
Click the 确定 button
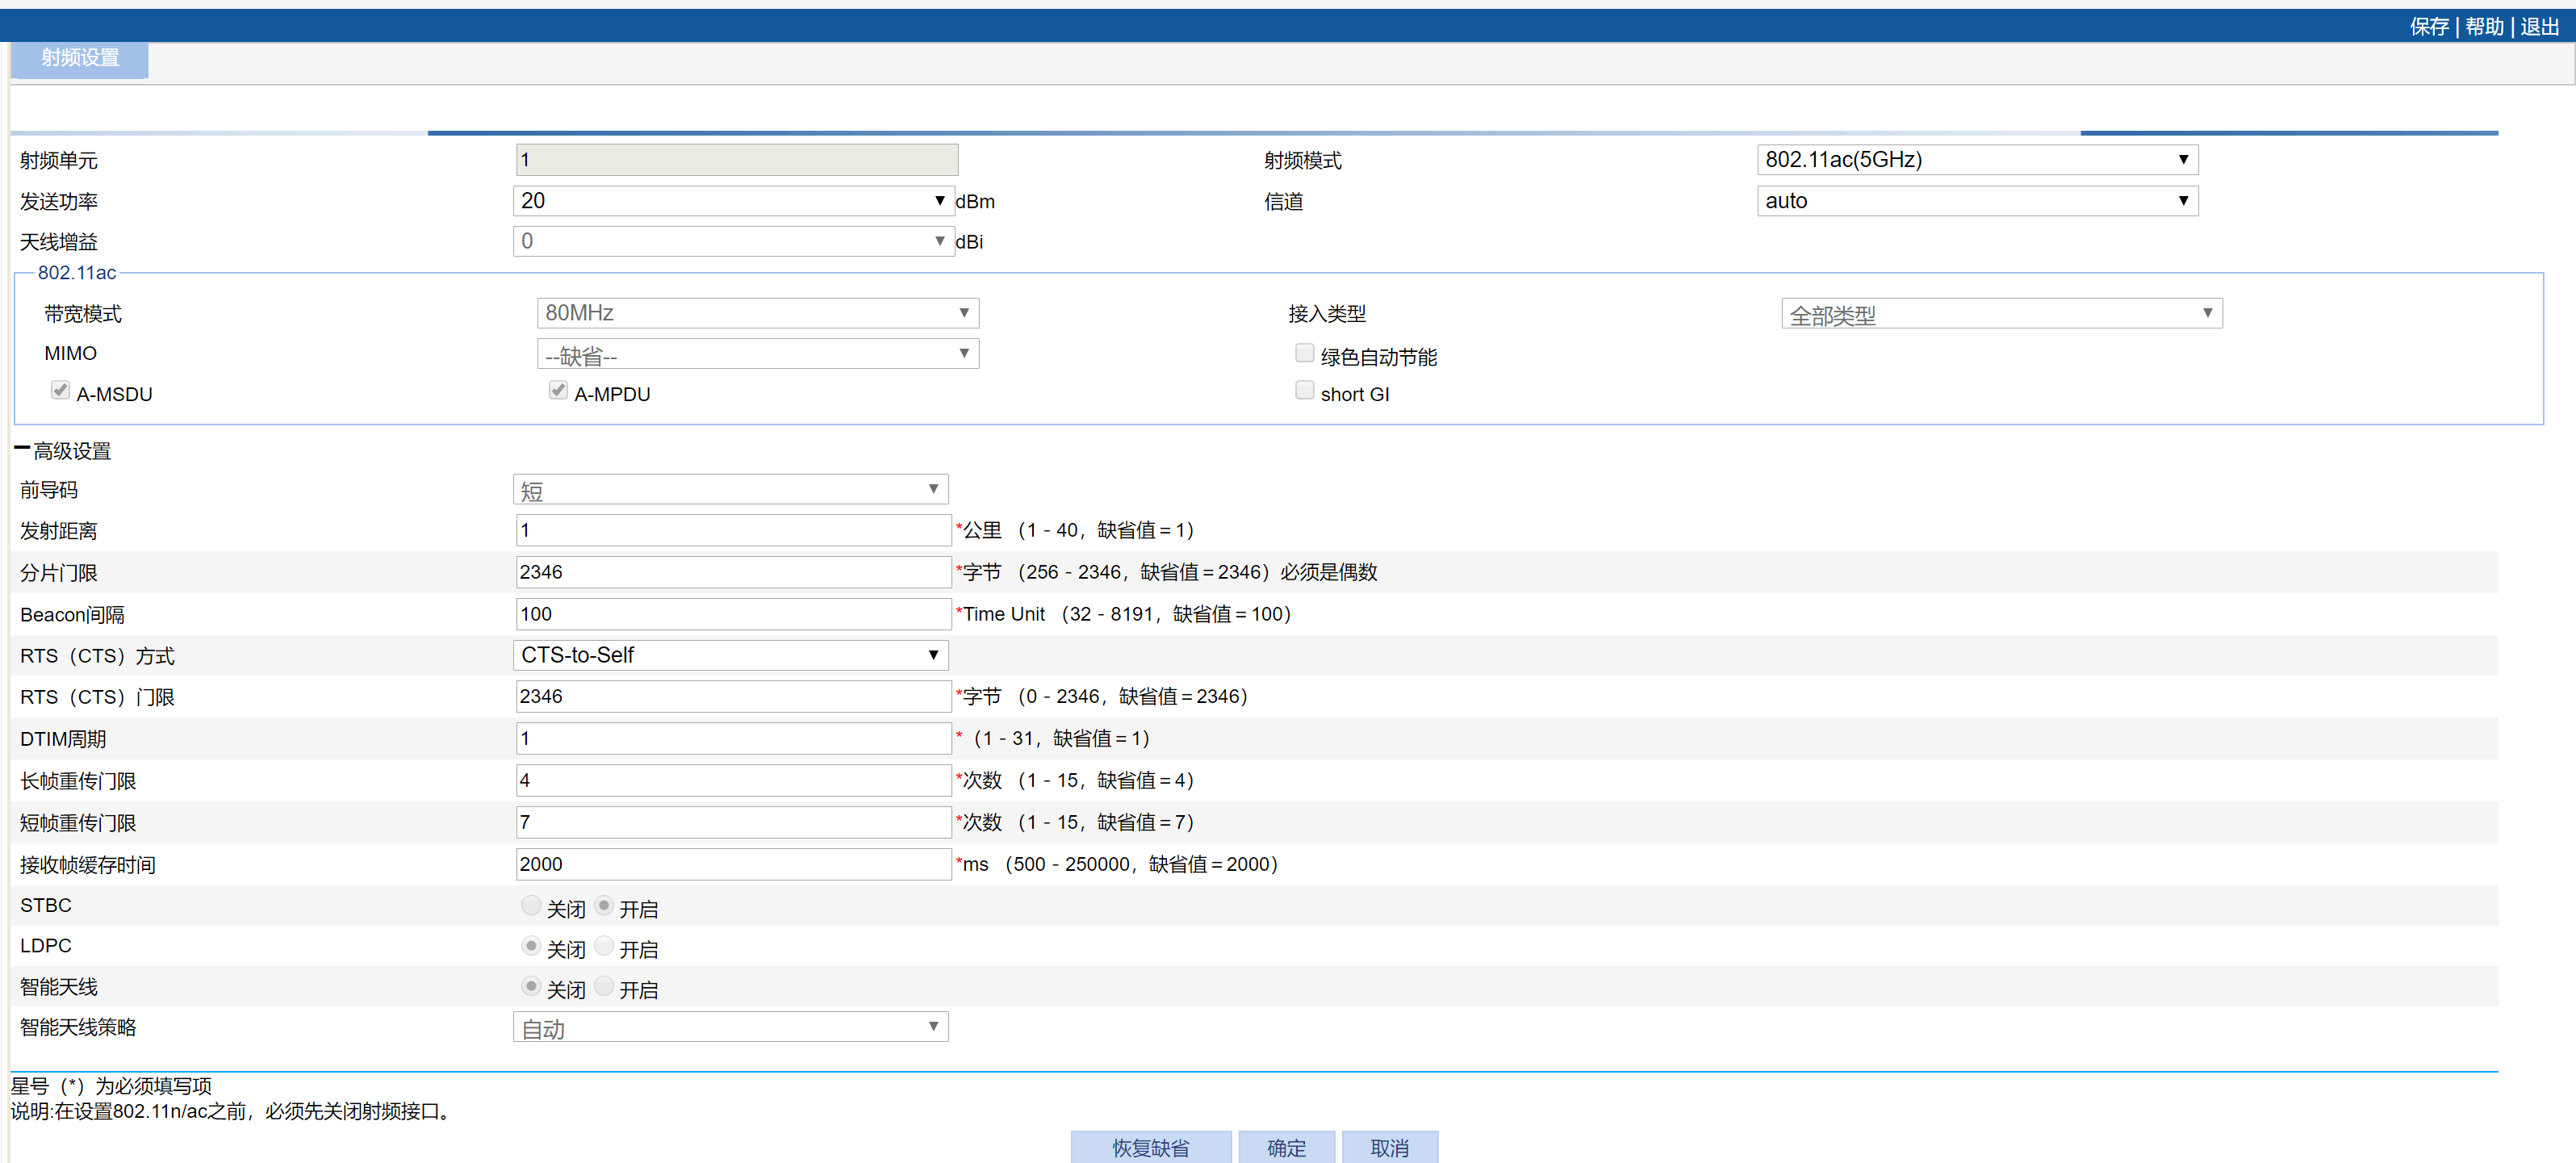pyautogui.click(x=1286, y=1147)
